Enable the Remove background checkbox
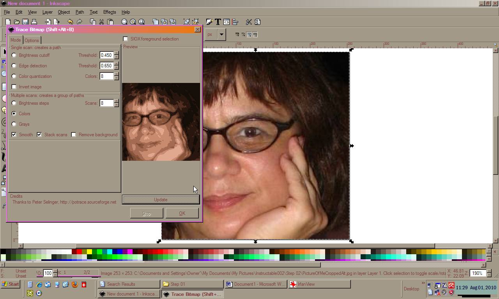Viewport: 499px width, 299px height. pos(74,135)
